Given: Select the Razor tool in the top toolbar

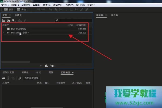Looking at the screenshot, I should [56, 9].
